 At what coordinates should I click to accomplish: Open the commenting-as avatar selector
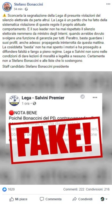102,199
